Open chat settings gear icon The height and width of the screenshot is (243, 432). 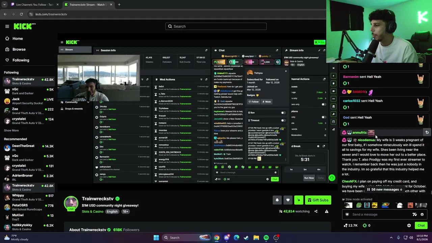409,225
